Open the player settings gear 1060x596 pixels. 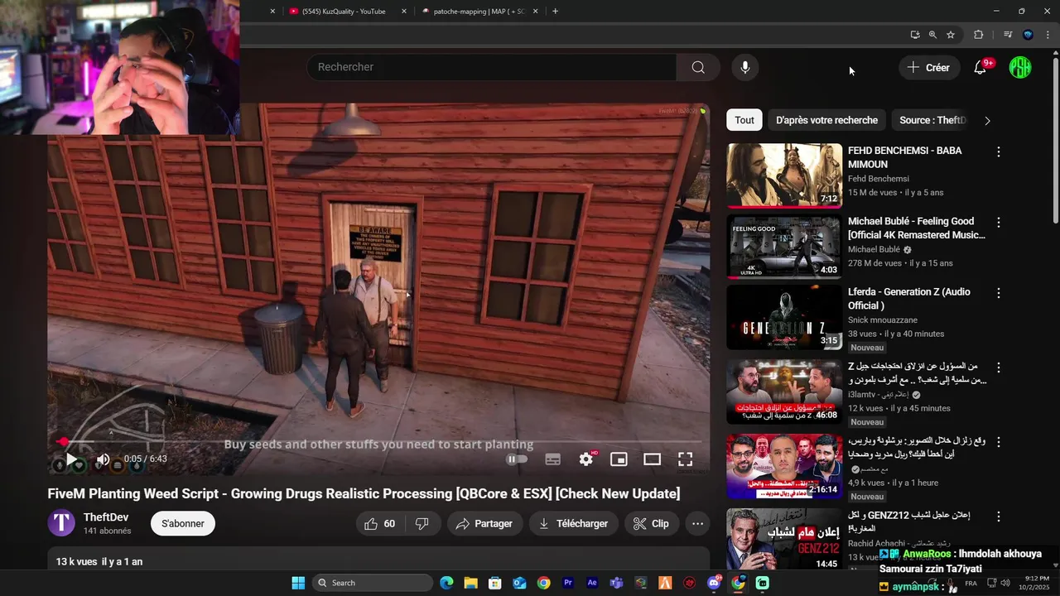[x=586, y=459]
